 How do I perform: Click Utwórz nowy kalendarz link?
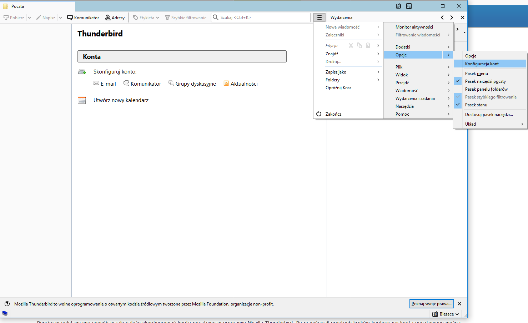pyautogui.click(x=121, y=100)
